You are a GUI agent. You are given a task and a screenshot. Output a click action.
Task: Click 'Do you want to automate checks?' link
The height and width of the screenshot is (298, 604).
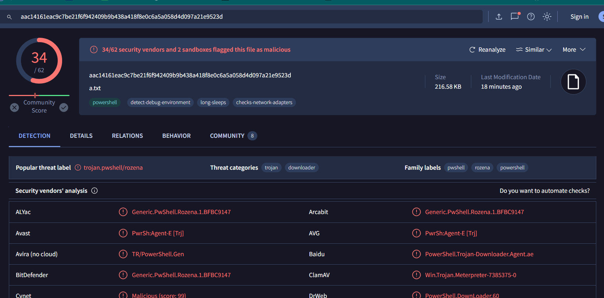pos(544,191)
